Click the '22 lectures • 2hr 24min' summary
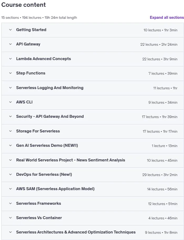184x240 pixels. tap(159, 44)
